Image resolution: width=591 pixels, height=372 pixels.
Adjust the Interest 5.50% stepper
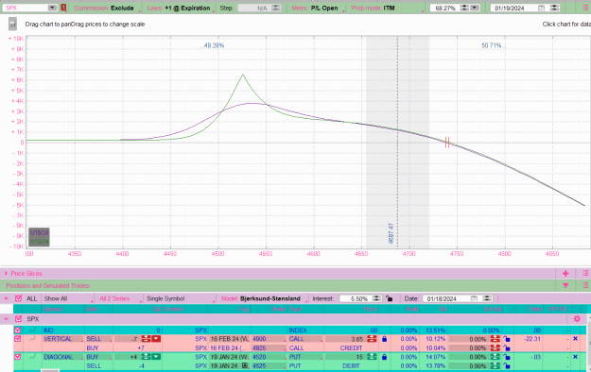click(x=377, y=298)
